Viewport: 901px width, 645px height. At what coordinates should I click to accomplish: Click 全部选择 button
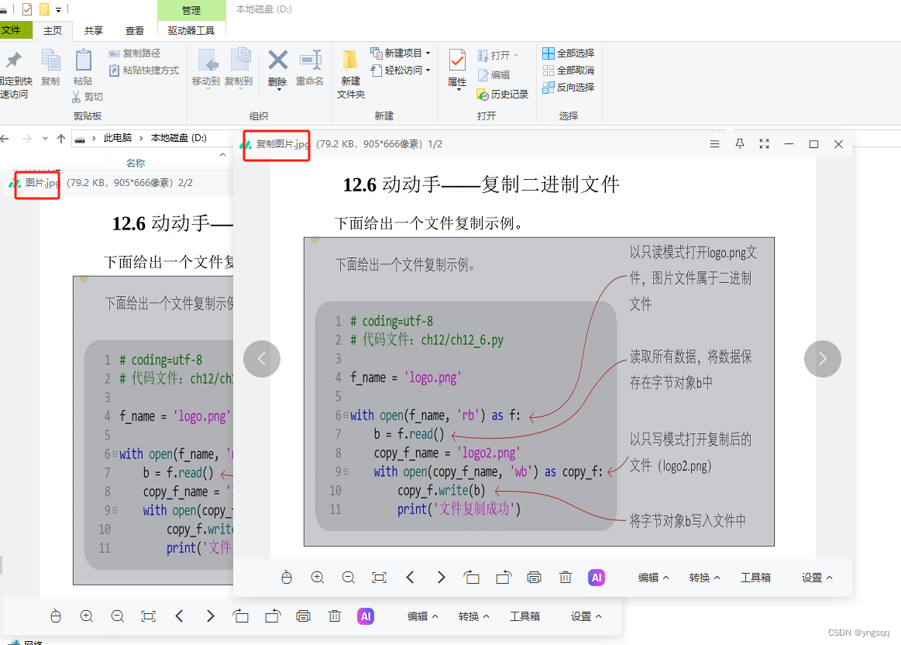569,53
